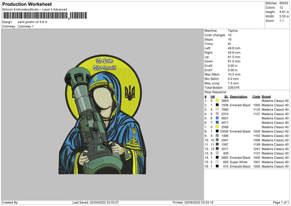
Task: Click the yellow swatch in stop row 1
Action: click(x=217, y=101)
